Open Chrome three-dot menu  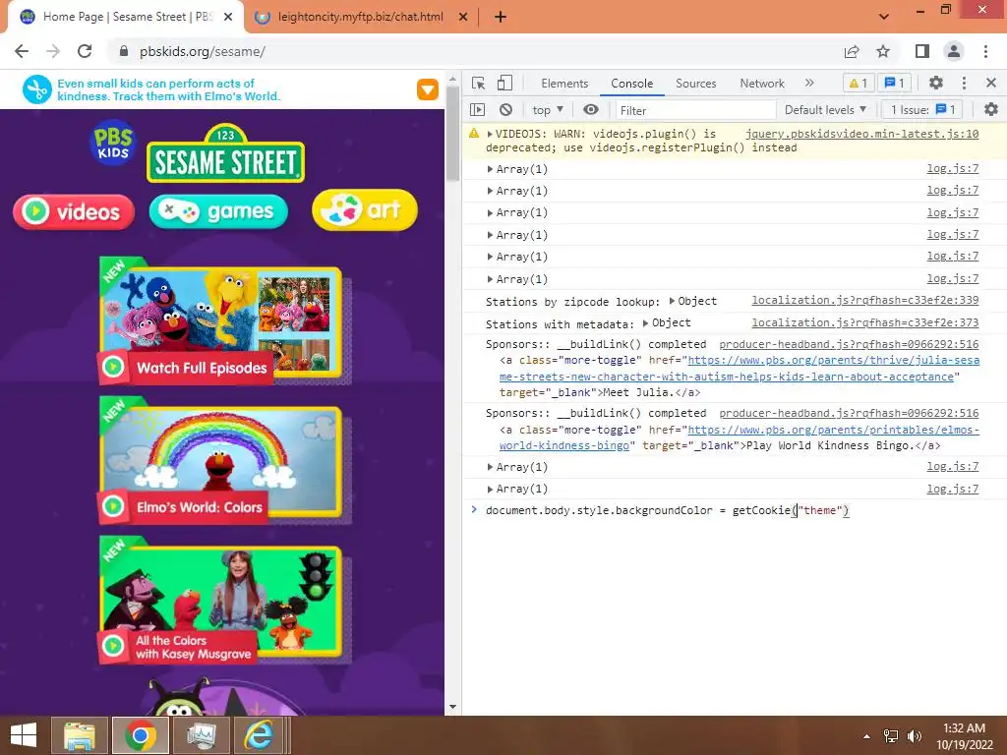(x=985, y=51)
